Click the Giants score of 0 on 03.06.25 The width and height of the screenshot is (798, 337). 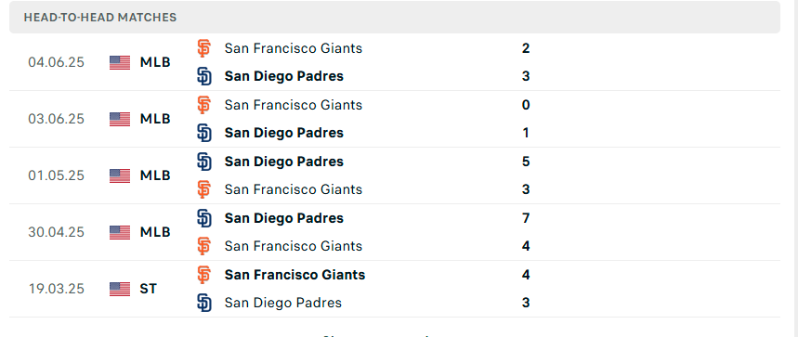point(526,105)
